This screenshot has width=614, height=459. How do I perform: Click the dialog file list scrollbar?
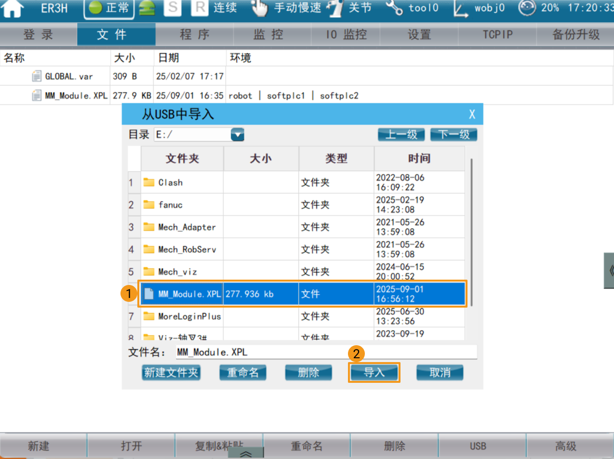(471, 231)
